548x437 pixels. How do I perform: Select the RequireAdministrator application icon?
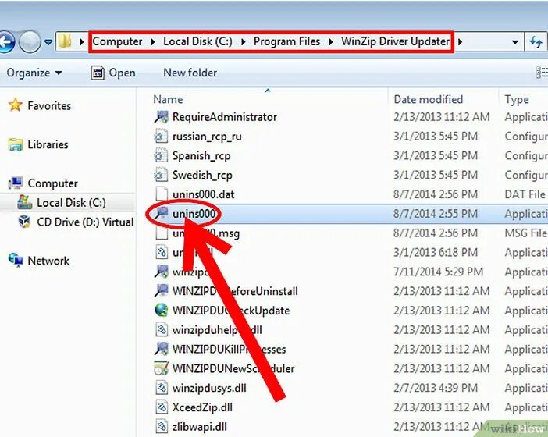pos(161,117)
